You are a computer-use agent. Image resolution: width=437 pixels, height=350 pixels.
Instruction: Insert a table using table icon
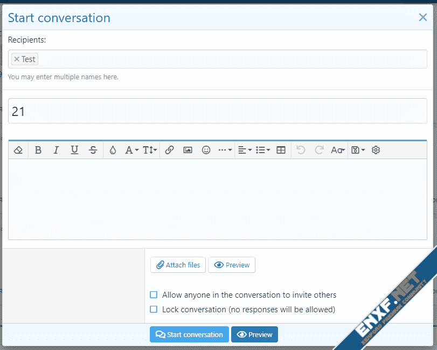[281, 150]
